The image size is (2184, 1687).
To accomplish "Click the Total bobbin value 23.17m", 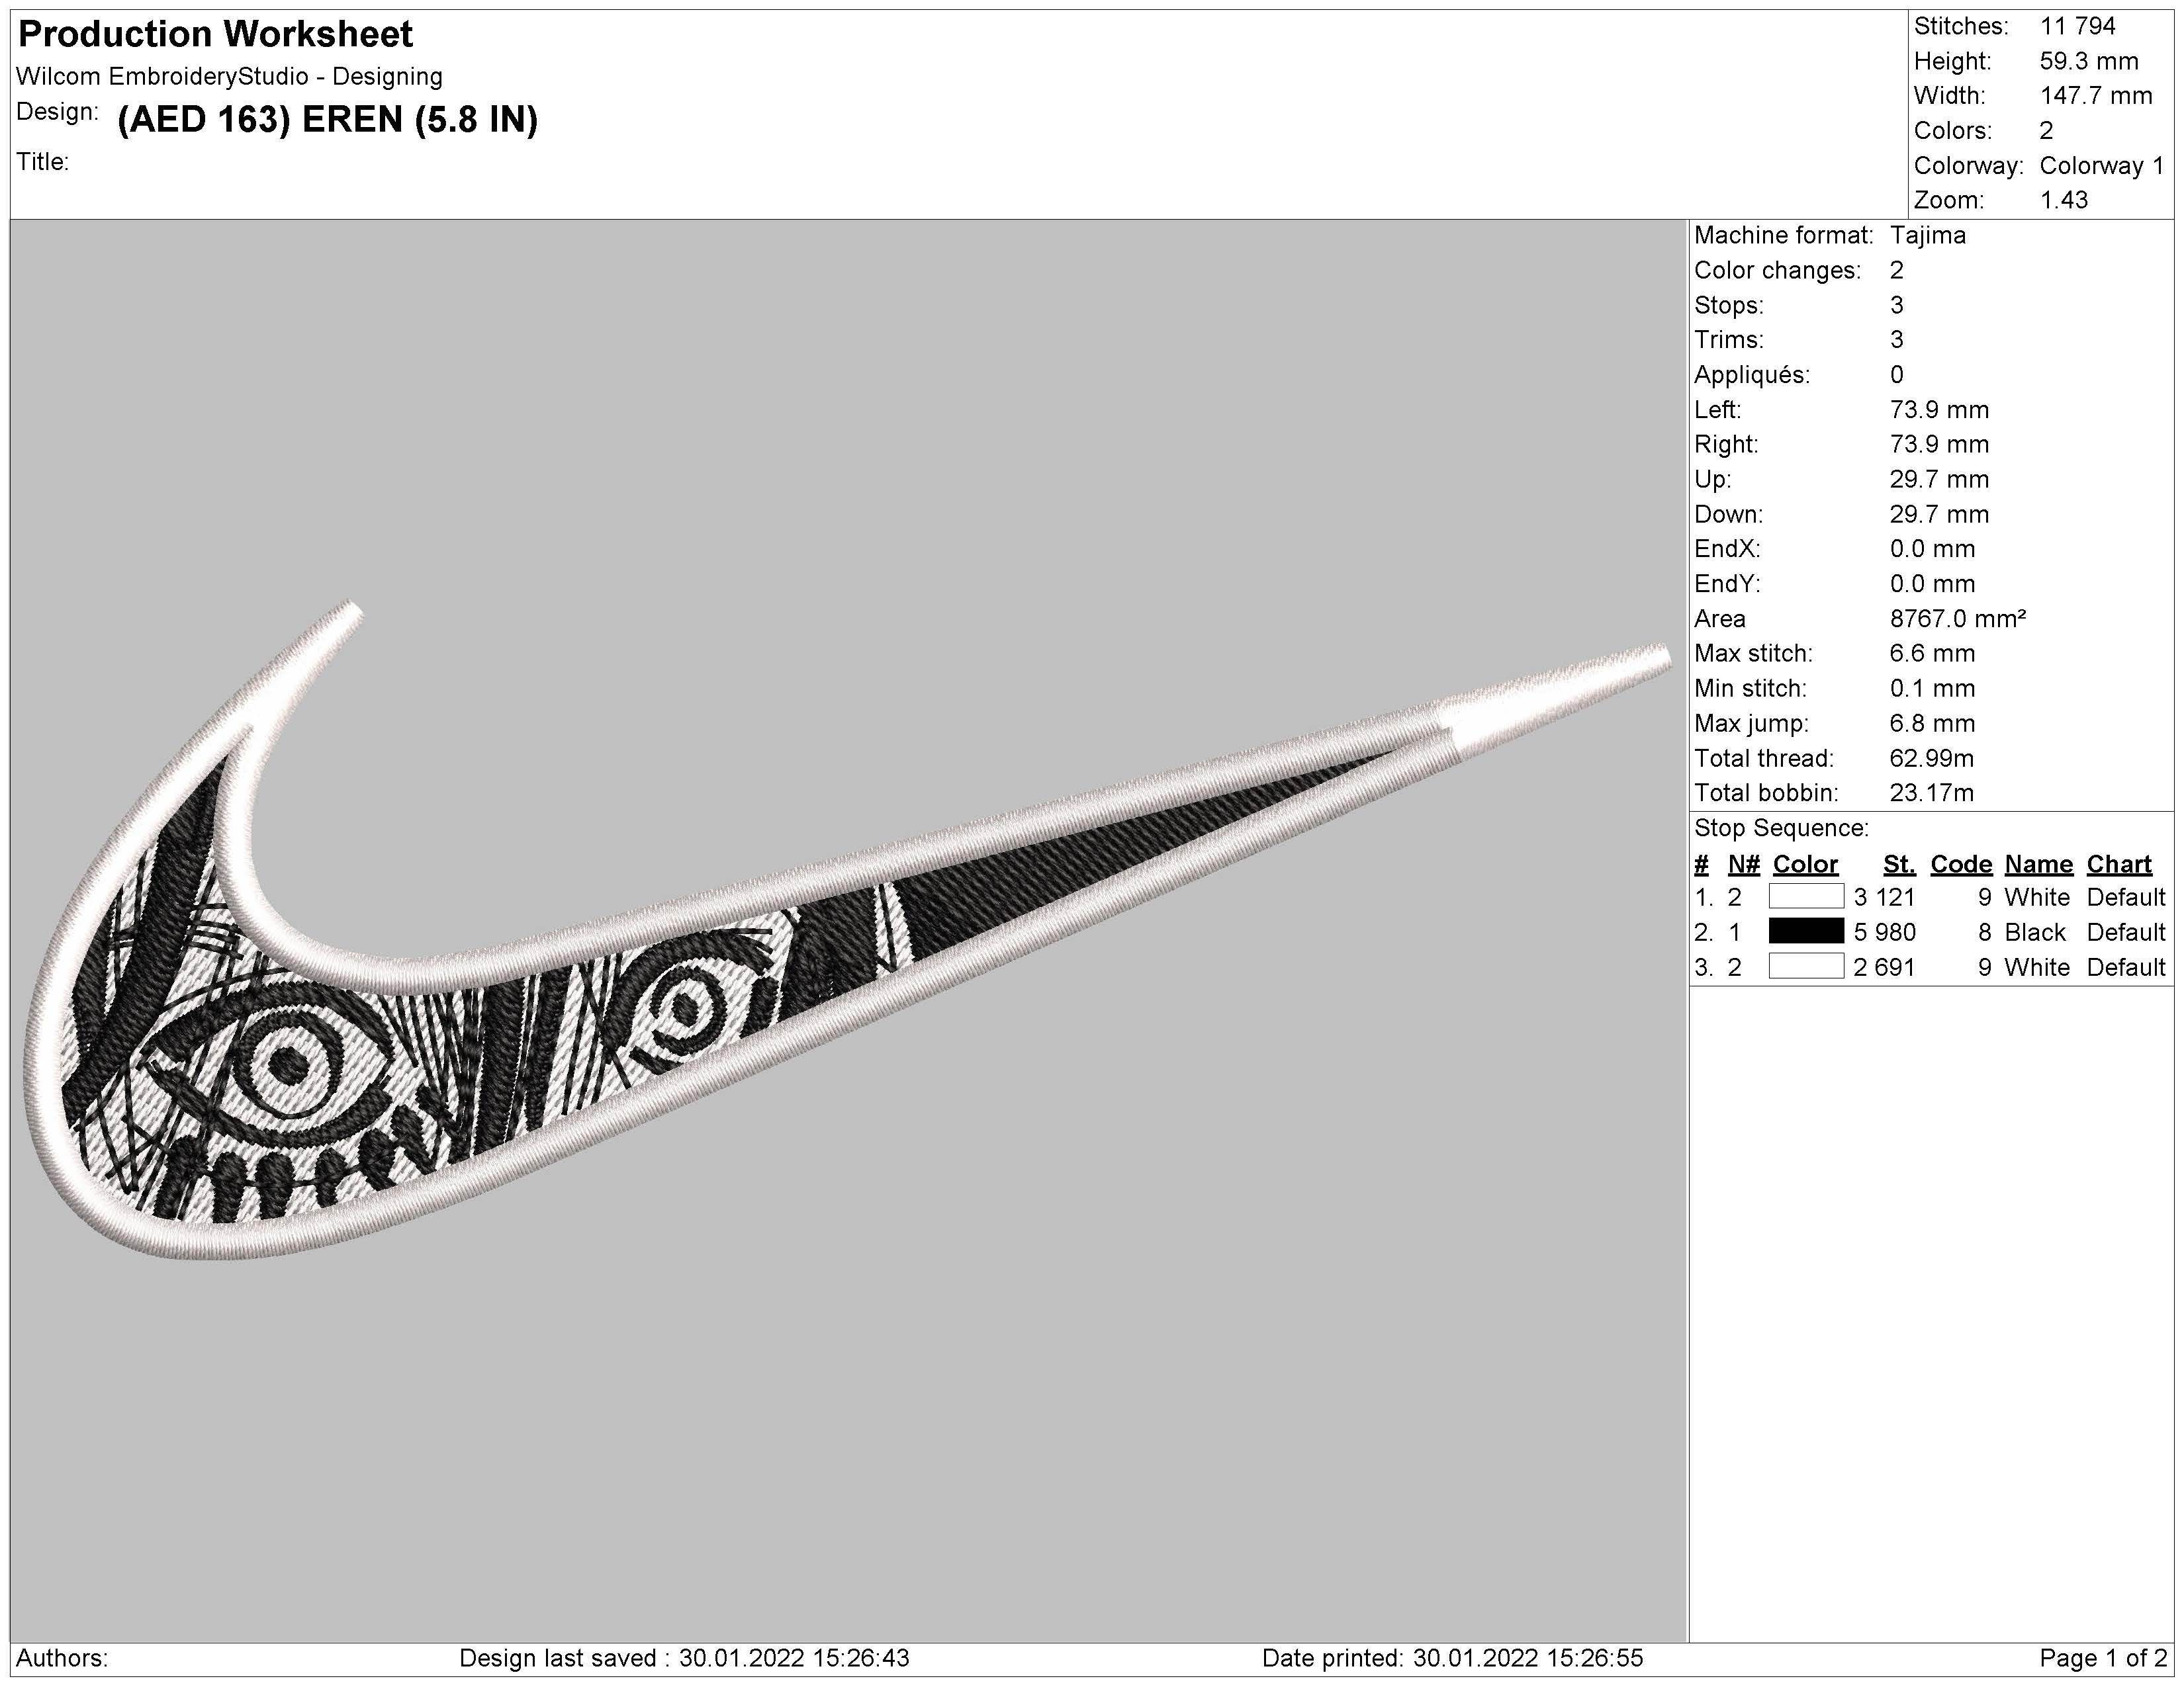I will click(1931, 793).
